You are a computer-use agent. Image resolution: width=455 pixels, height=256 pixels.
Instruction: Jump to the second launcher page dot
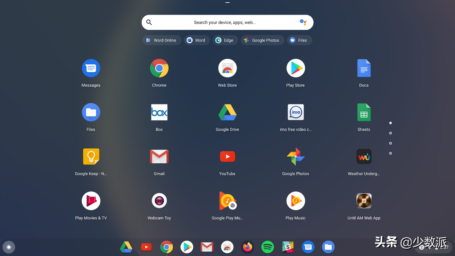pyautogui.click(x=390, y=133)
